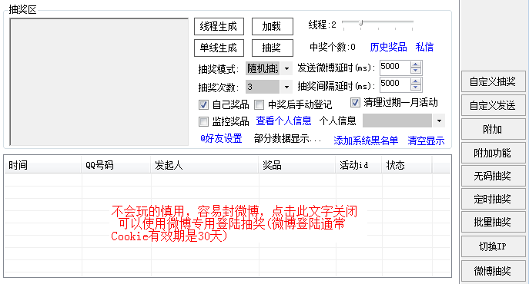Viewport: 529px width, 284px height.
Task: Open the 抽奖模式 dropdown
Action: (x=286, y=68)
